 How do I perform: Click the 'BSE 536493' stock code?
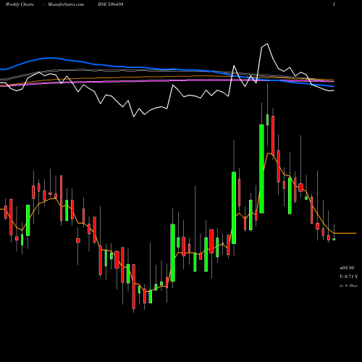(x=111, y=4)
